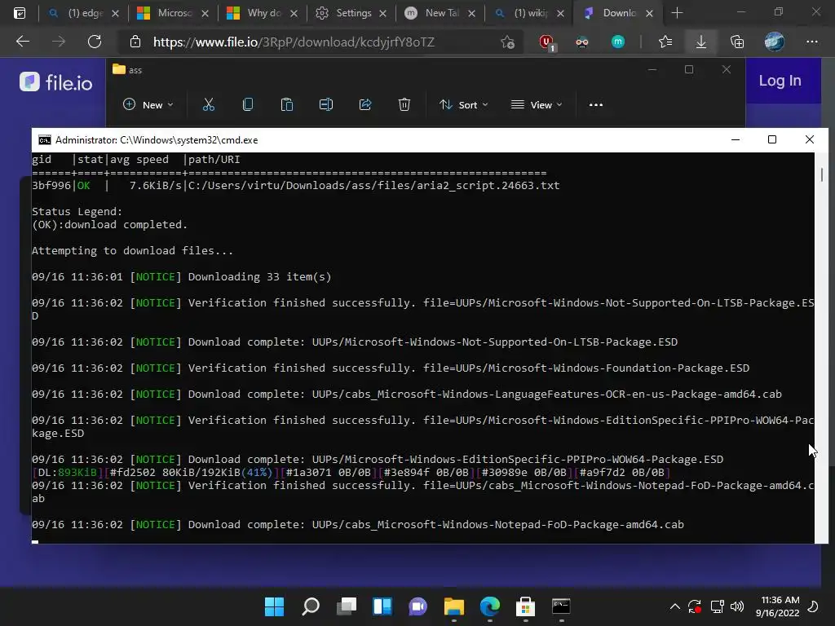Click the Paste icon in File Explorer

(x=287, y=105)
